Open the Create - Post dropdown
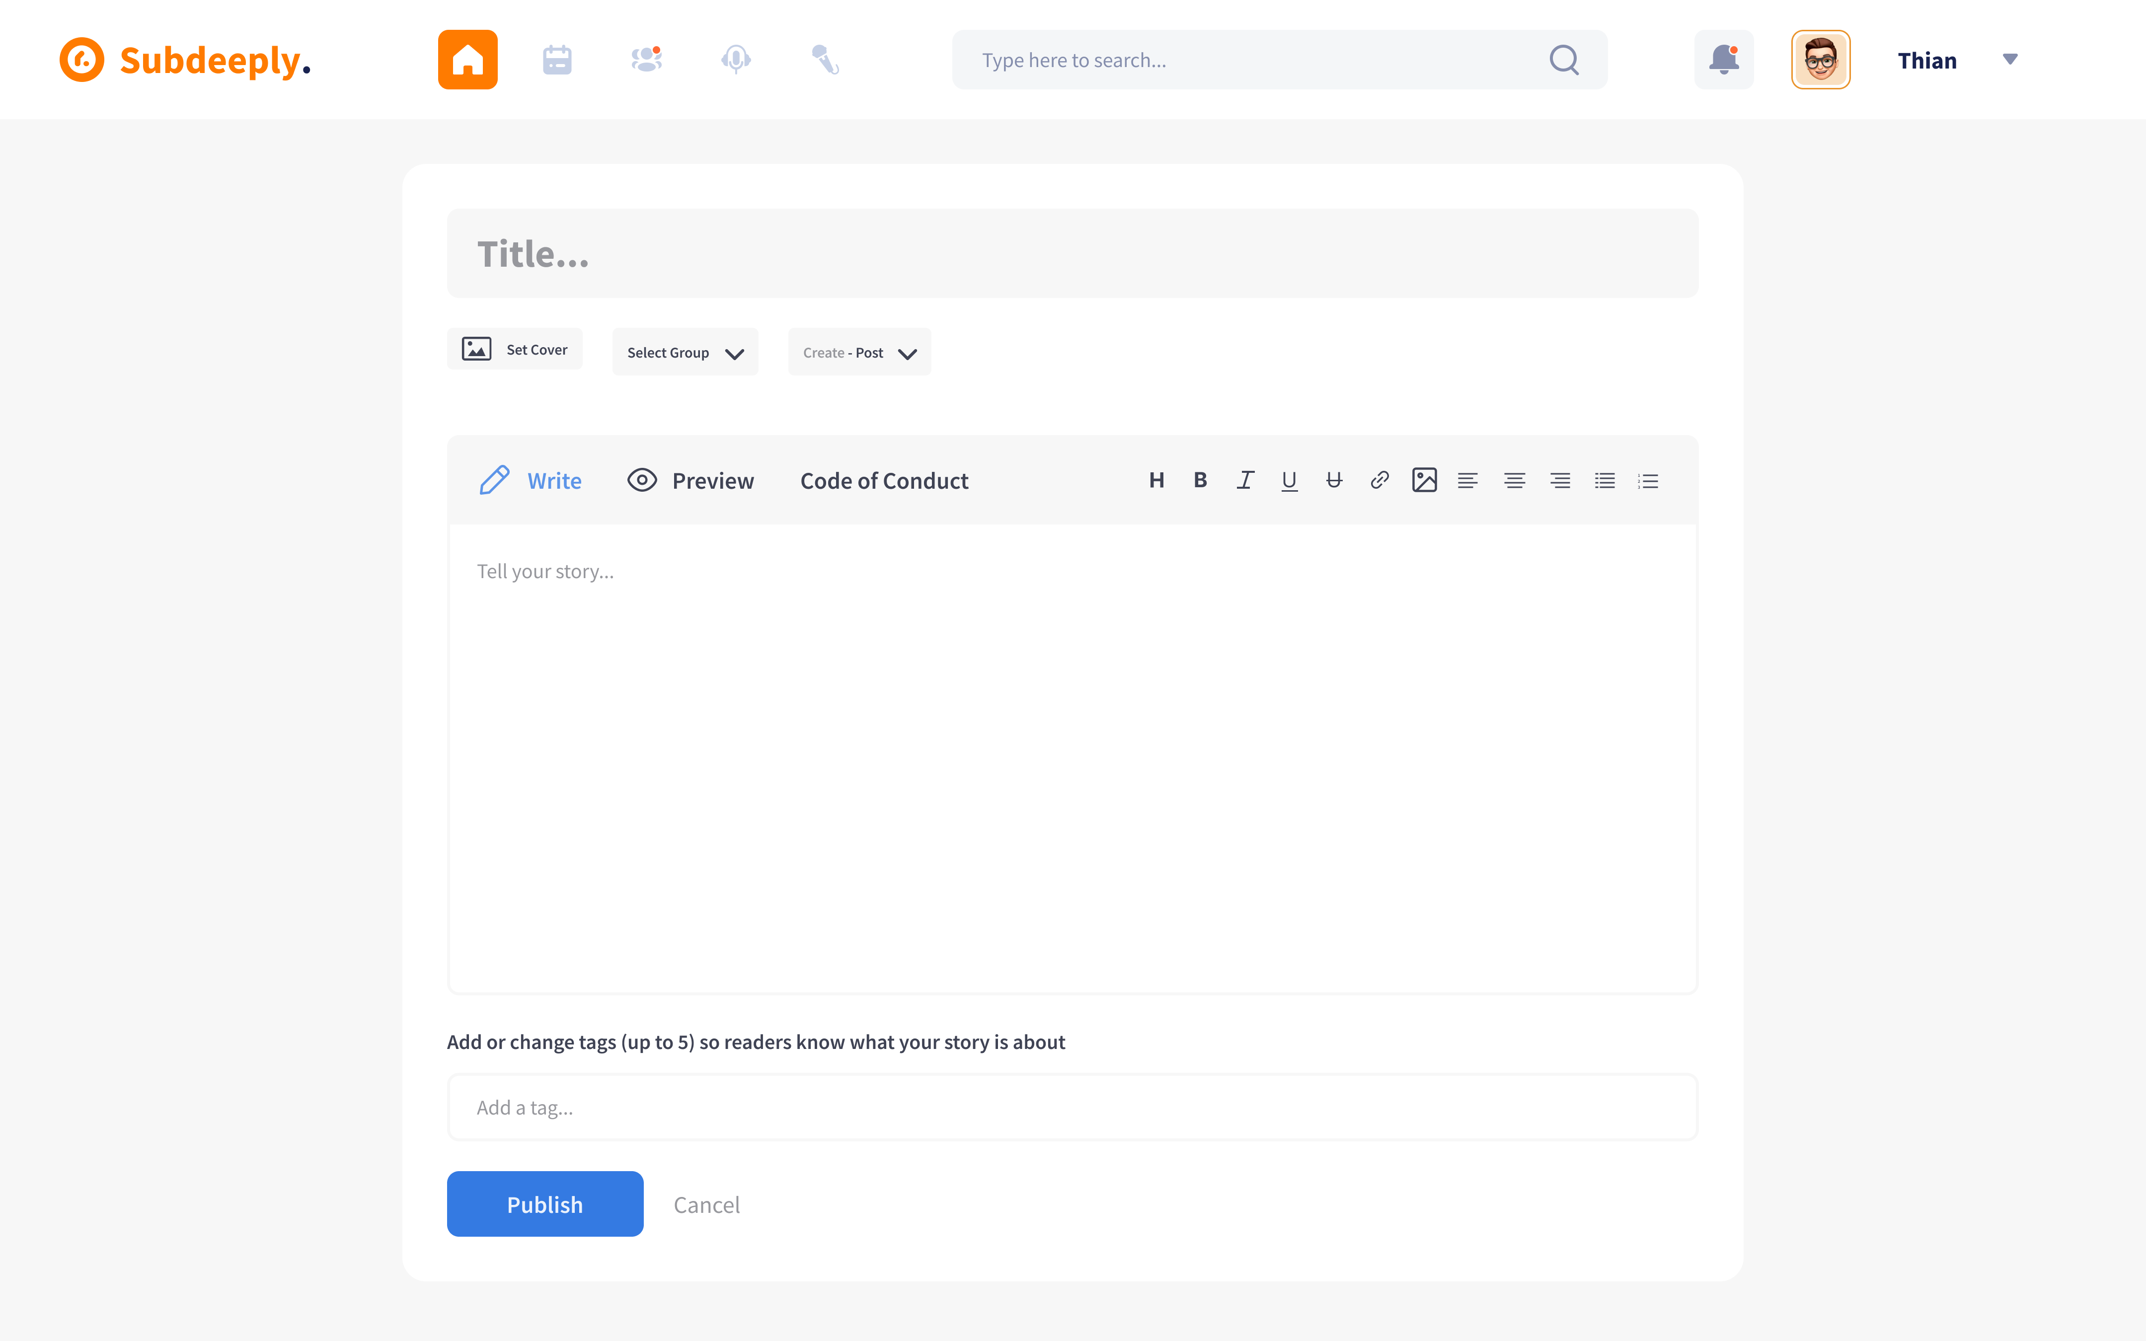Viewport: 2146px width, 1341px height. (x=858, y=352)
